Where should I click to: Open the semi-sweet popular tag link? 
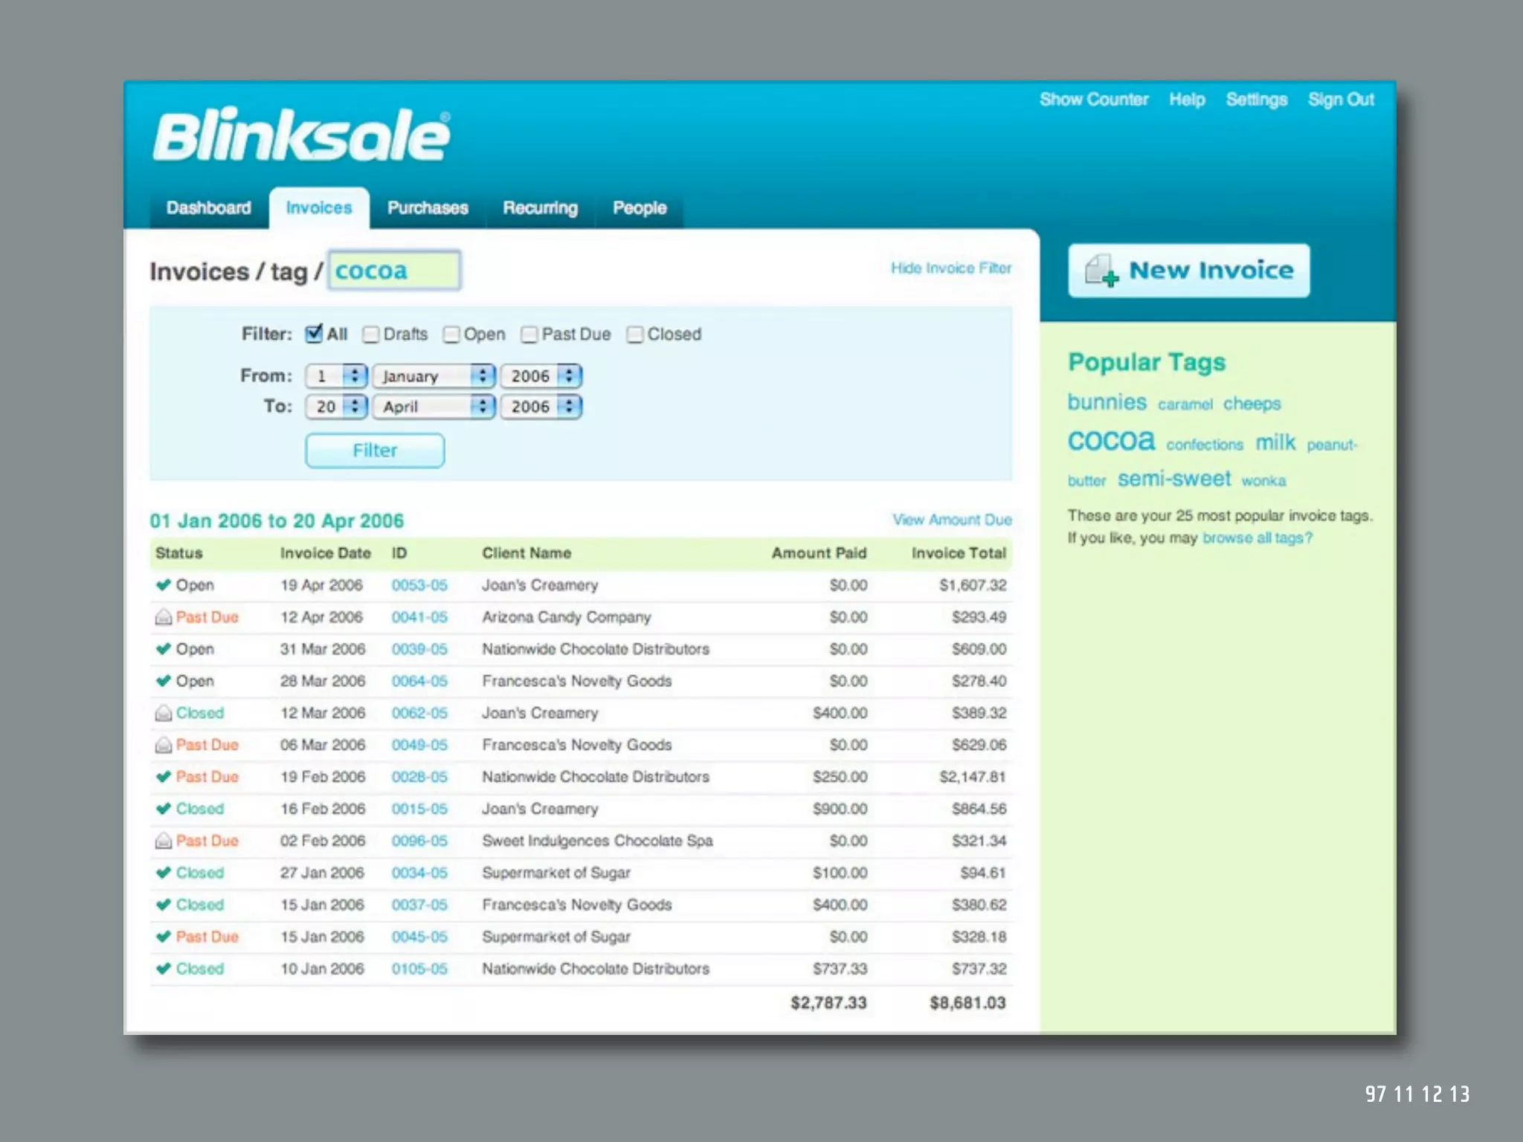1173,479
